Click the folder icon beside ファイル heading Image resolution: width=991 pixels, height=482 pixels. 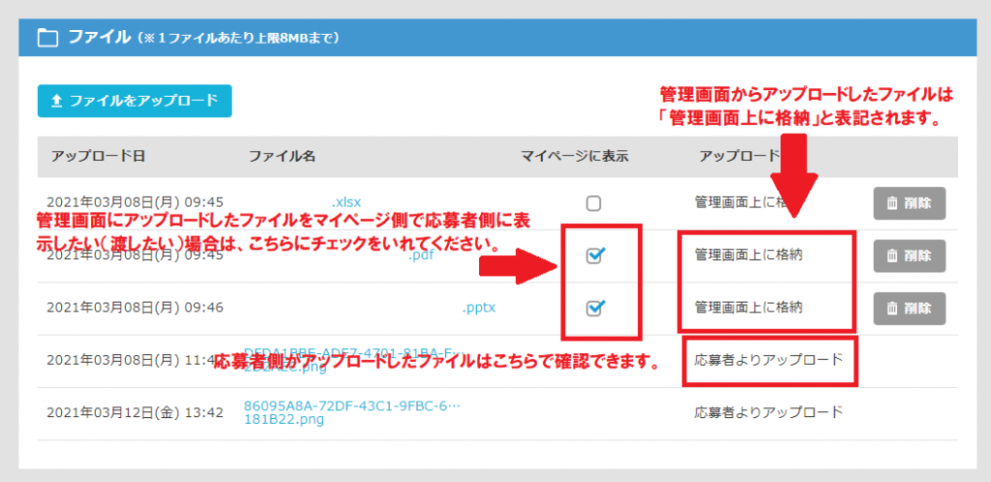pyautogui.click(x=46, y=38)
